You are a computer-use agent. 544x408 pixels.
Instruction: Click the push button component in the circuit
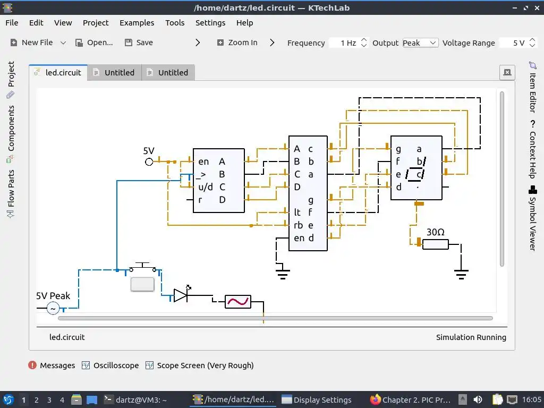(142, 284)
